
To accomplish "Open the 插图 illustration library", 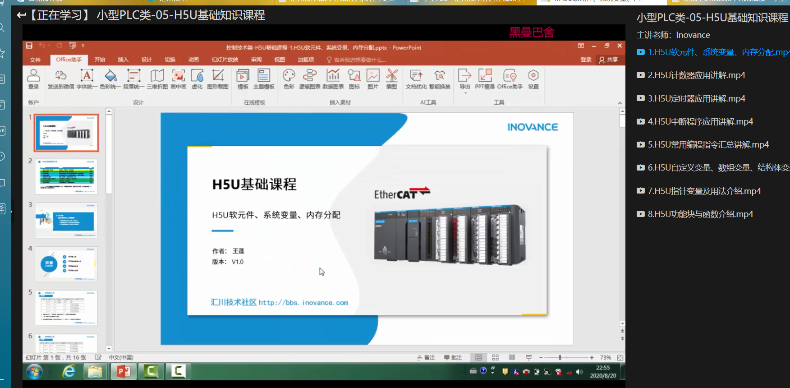I will pyautogui.click(x=392, y=79).
